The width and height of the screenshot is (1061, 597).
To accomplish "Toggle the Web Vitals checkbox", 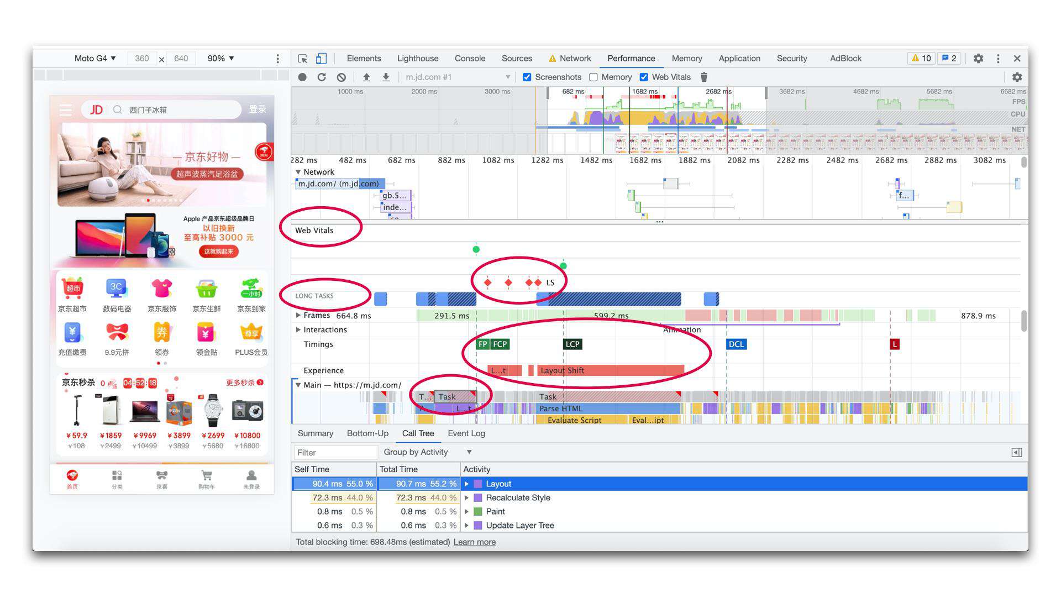I will click(x=644, y=77).
